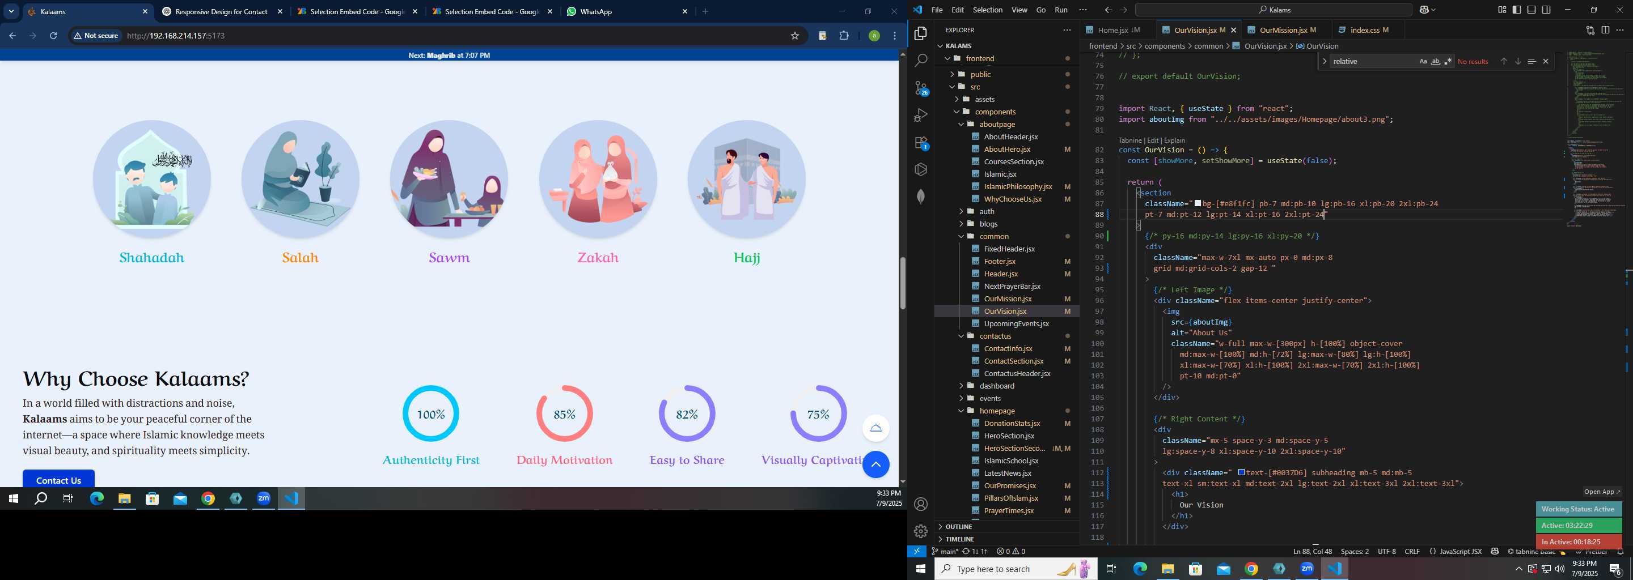Screen dimensions: 1633x580
Task: Toggle the bottom Panel layout button
Action: click(1532, 10)
